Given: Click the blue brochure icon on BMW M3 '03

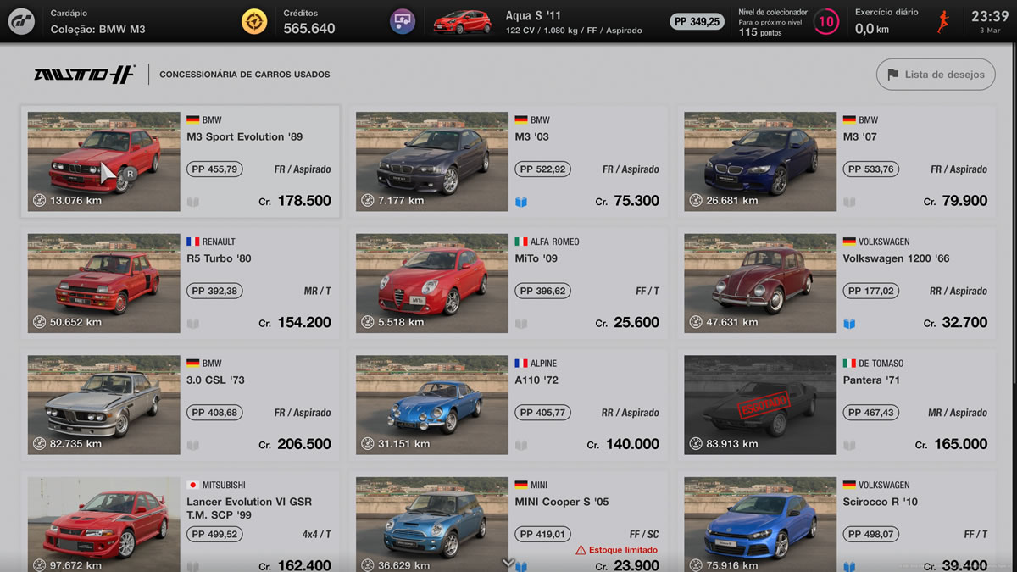Looking at the screenshot, I should (x=521, y=202).
